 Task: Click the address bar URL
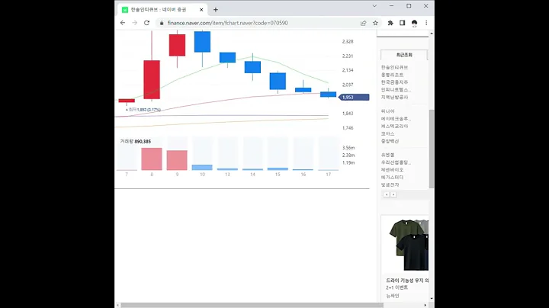pos(227,23)
